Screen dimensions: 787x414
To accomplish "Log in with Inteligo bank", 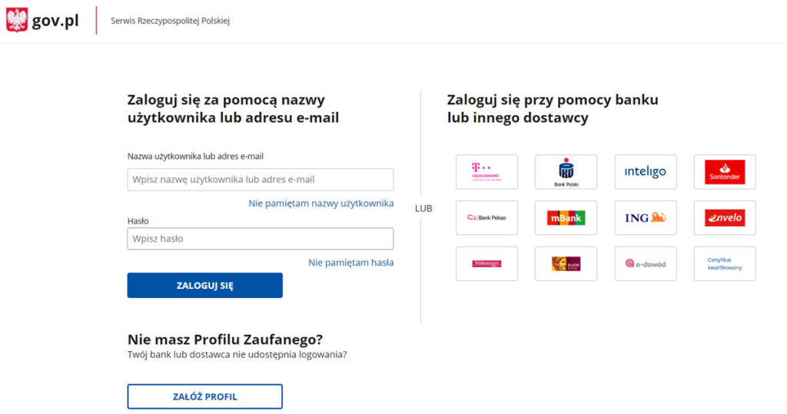I will click(x=646, y=172).
